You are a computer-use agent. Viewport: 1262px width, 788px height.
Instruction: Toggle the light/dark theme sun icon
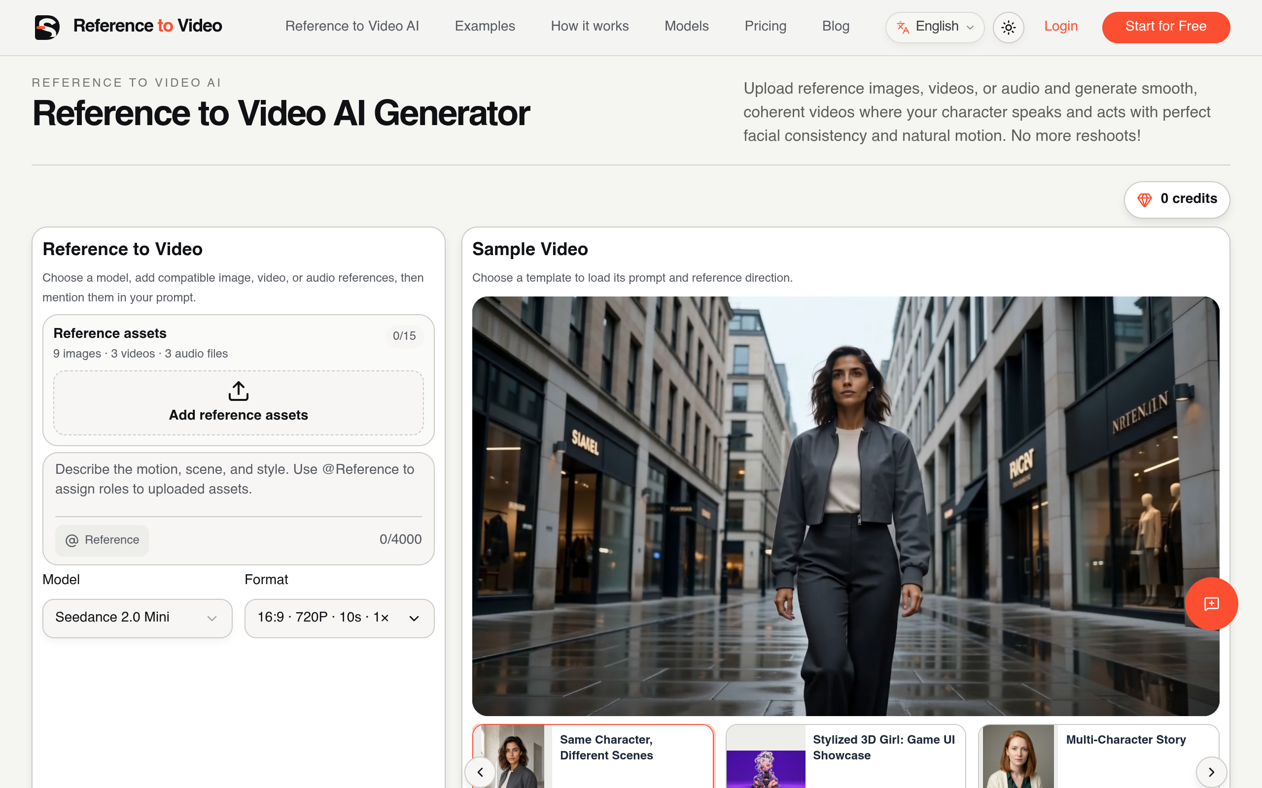pos(1008,27)
